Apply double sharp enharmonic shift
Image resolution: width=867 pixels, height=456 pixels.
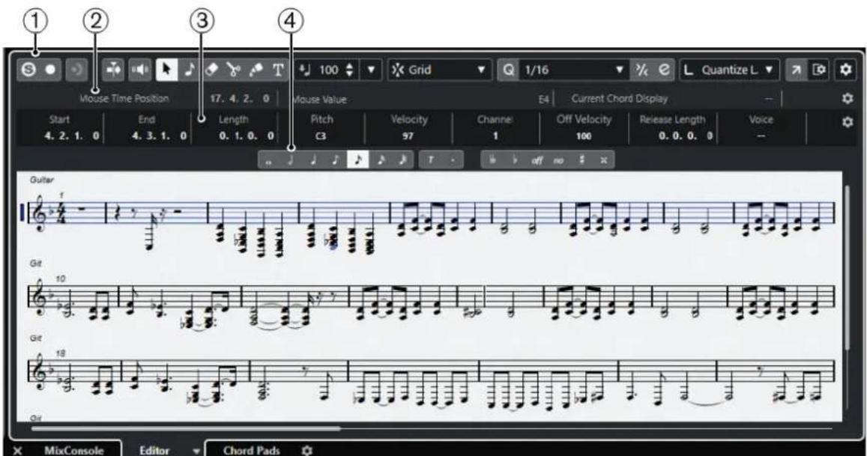[x=603, y=160]
